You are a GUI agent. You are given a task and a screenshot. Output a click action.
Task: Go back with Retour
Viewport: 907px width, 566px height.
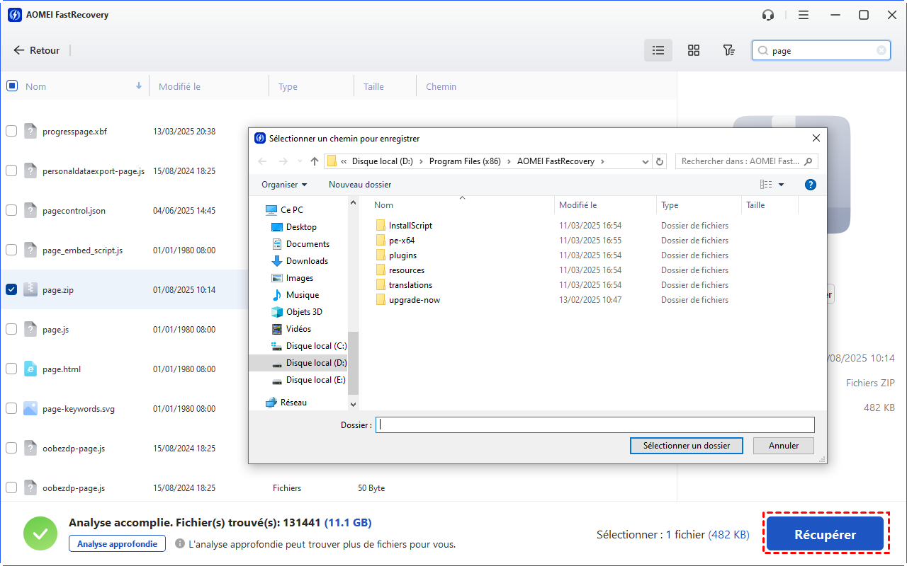[37, 50]
